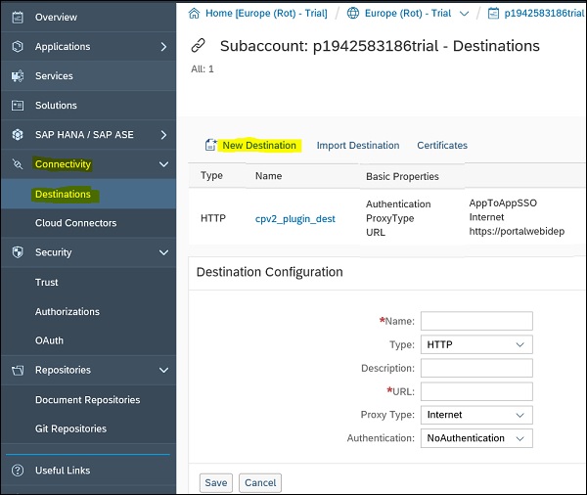
Task: Open the Proxy Type dropdown
Action: tap(477, 415)
